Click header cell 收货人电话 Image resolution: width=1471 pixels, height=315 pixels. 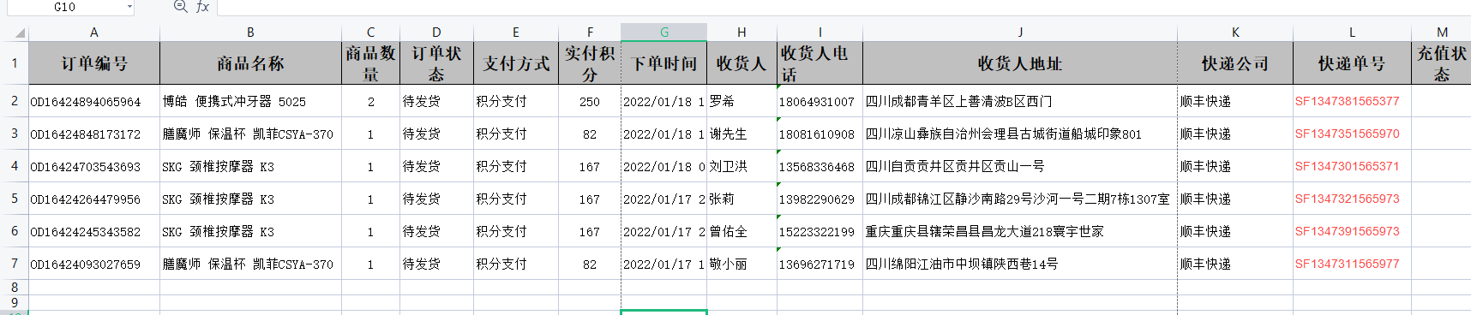[x=820, y=63]
